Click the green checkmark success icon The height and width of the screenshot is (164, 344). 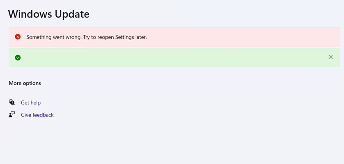[x=18, y=58]
